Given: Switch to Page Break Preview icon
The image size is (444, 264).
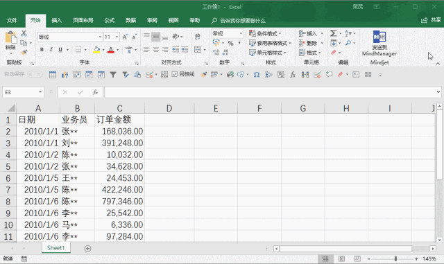Looking at the screenshot, I should coord(357,258).
